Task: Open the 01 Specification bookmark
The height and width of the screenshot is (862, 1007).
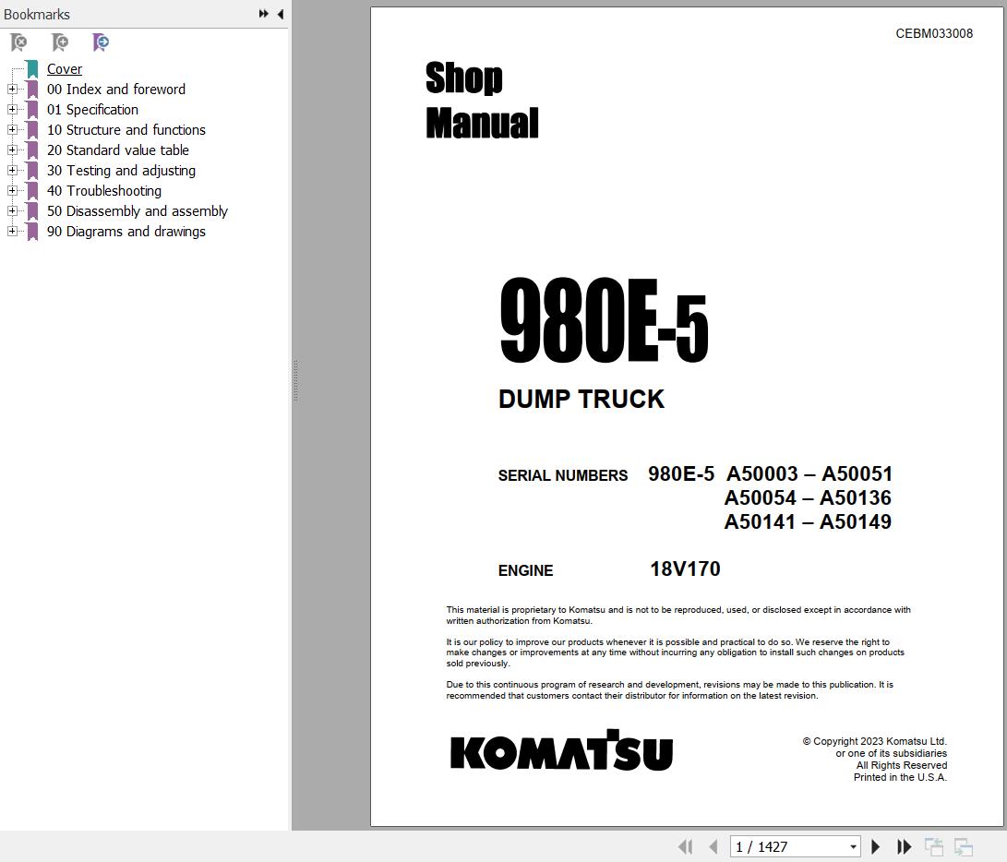Action: [x=92, y=110]
